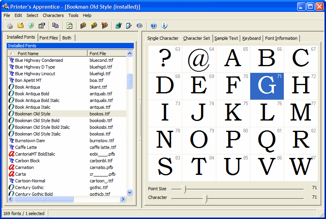Switch to the Font Information tab
The width and height of the screenshot is (326, 219).
(281, 38)
